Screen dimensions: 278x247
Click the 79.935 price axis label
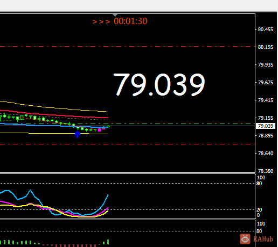266,65
